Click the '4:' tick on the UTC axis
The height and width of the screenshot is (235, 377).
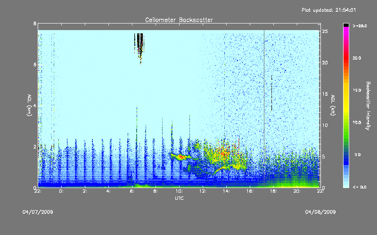pos(109,191)
